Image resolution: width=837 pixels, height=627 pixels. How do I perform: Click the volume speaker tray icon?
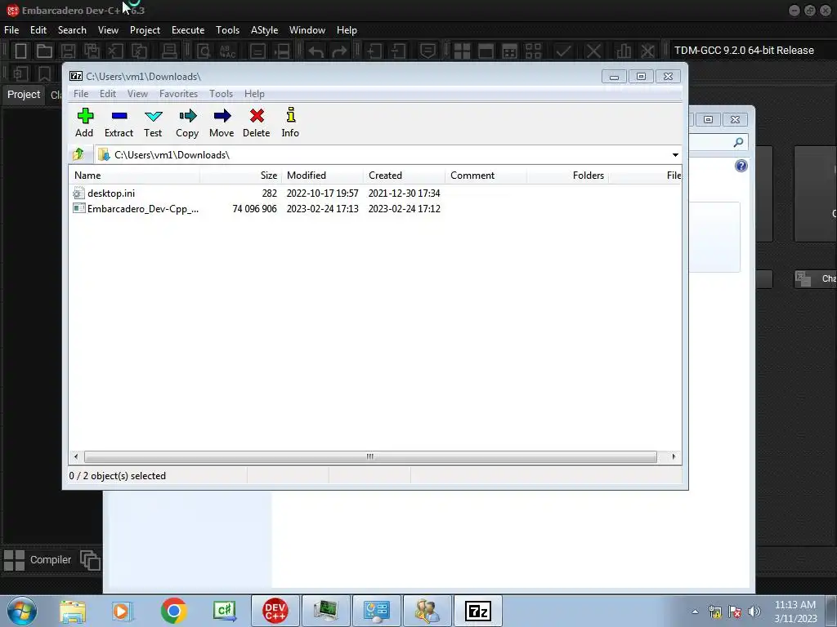(x=754, y=611)
